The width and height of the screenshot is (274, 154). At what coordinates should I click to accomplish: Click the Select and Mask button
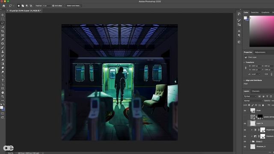pos(74,6)
